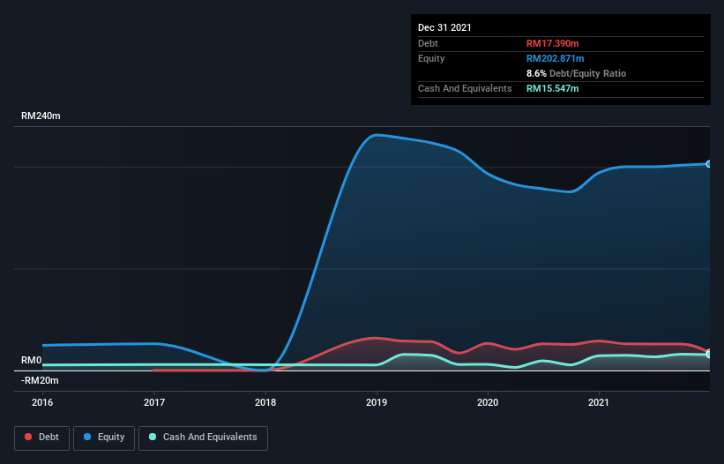This screenshot has height=464, width=724.
Task: Toggle the Equity series legend button
Action: (104, 438)
